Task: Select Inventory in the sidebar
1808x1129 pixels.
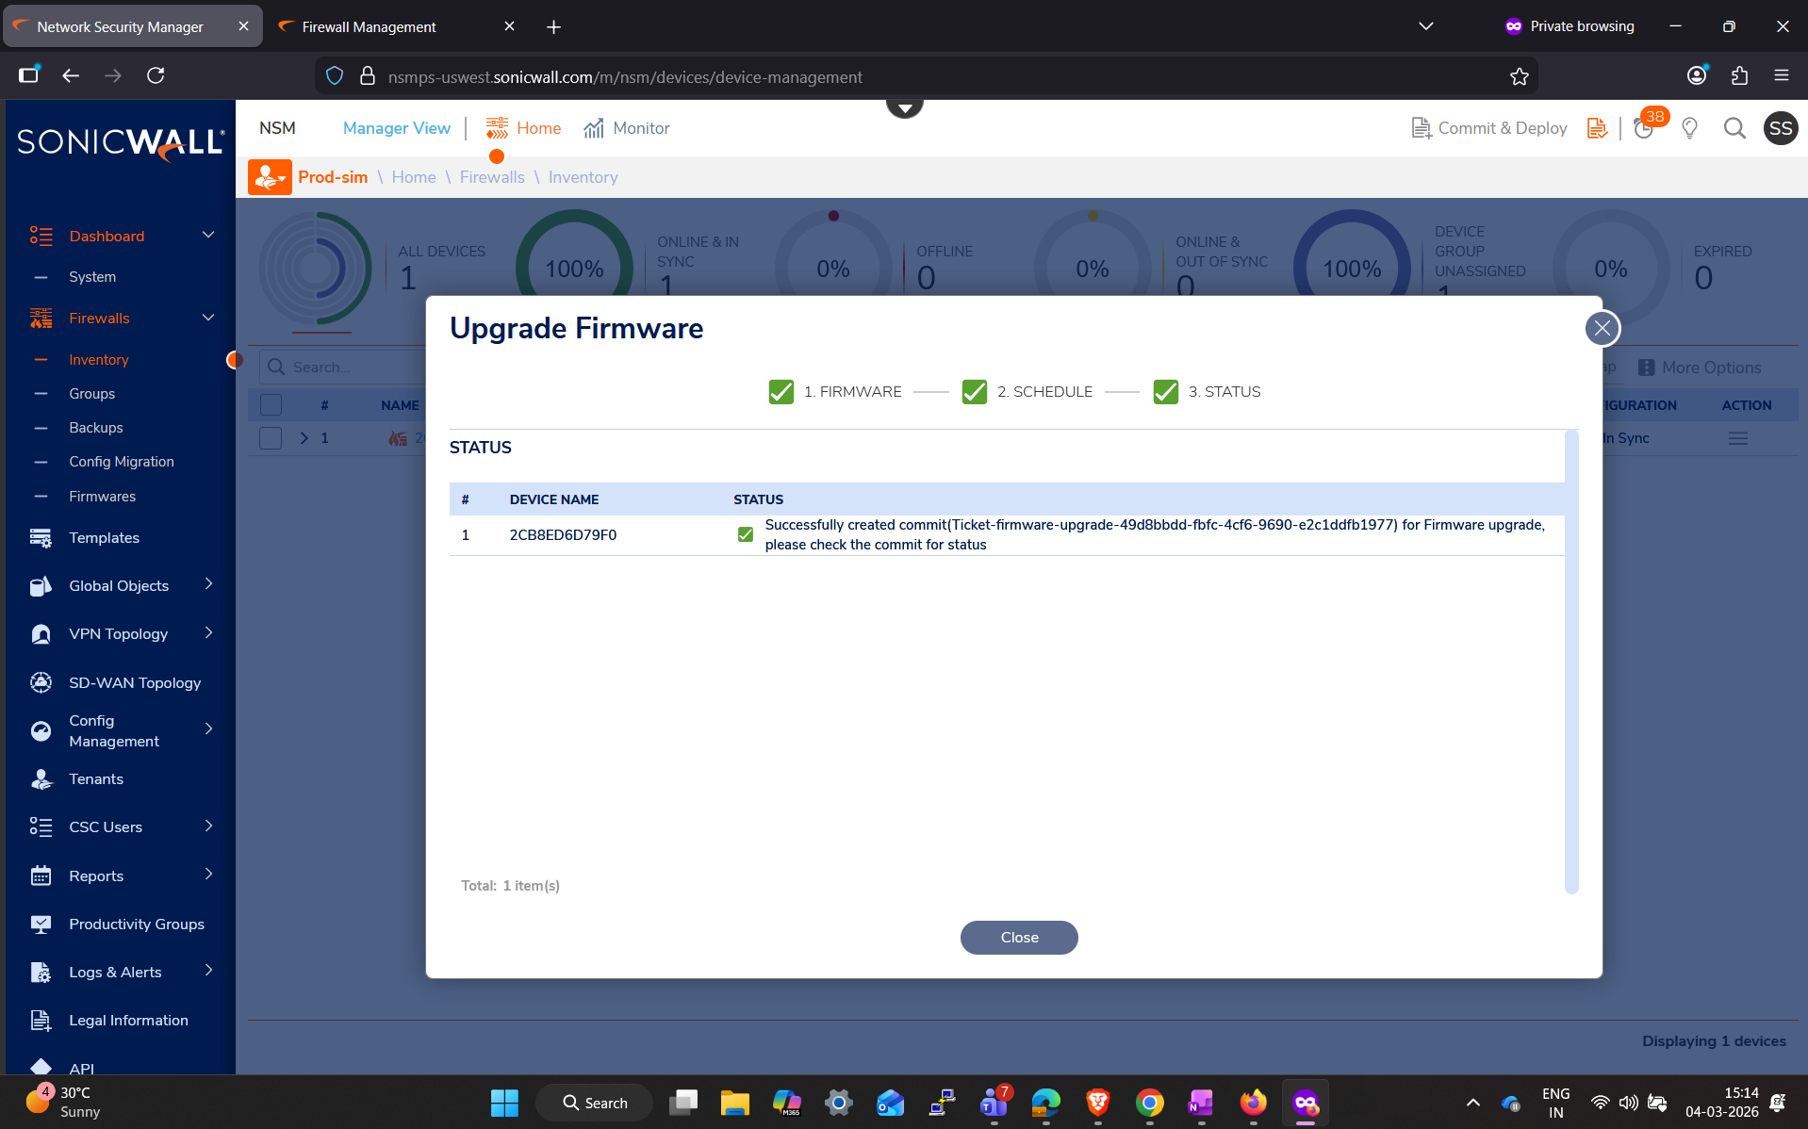Action: click(x=98, y=360)
